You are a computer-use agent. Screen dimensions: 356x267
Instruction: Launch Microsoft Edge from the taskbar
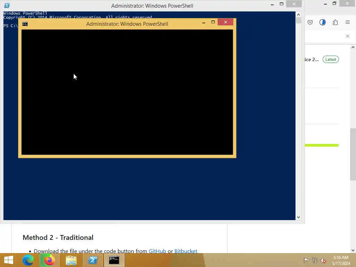coord(28,260)
